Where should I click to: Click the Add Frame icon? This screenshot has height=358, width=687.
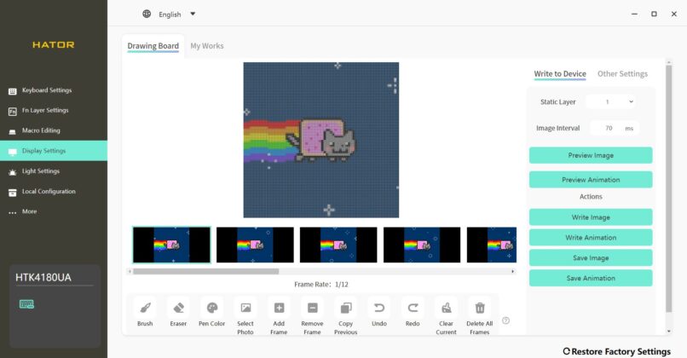pyautogui.click(x=279, y=308)
